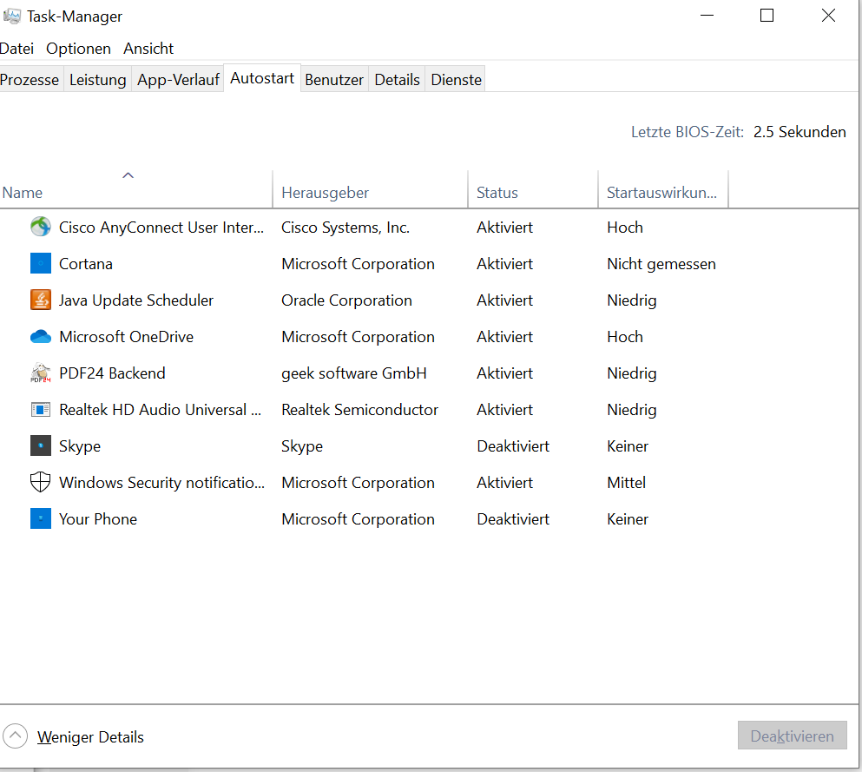The height and width of the screenshot is (772, 862).
Task: Click the Cisco Systems, Inc. publisher cell
Action: (x=345, y=228)
